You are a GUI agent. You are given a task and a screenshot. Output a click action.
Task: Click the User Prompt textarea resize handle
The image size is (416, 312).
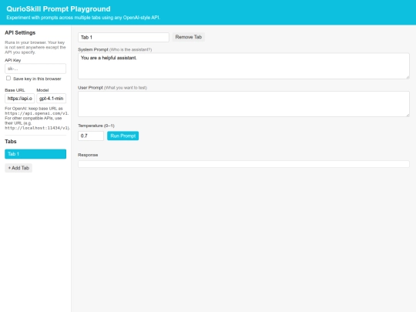click(x=408, y=115)
